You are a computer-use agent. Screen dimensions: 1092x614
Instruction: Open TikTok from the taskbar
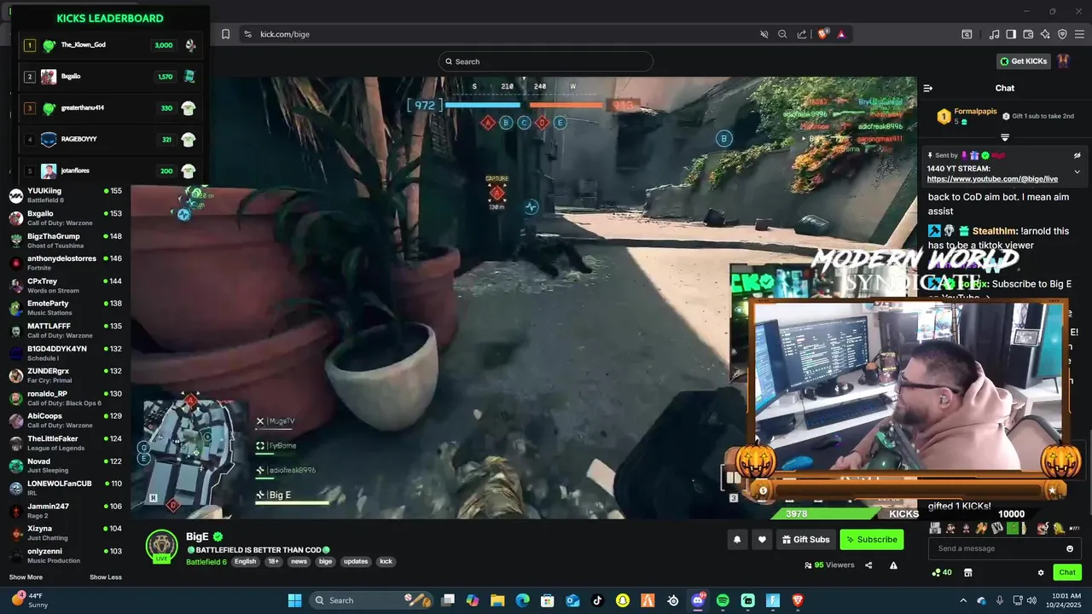(597, 600)
